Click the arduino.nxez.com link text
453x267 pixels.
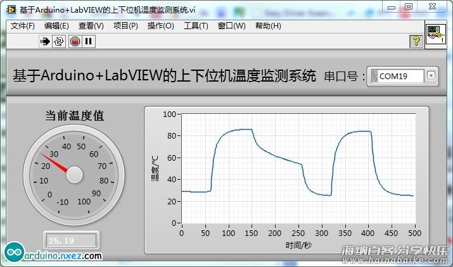point(62,256)
